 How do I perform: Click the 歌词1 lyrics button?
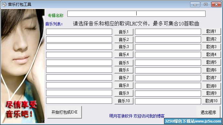(x=211, y=31)
